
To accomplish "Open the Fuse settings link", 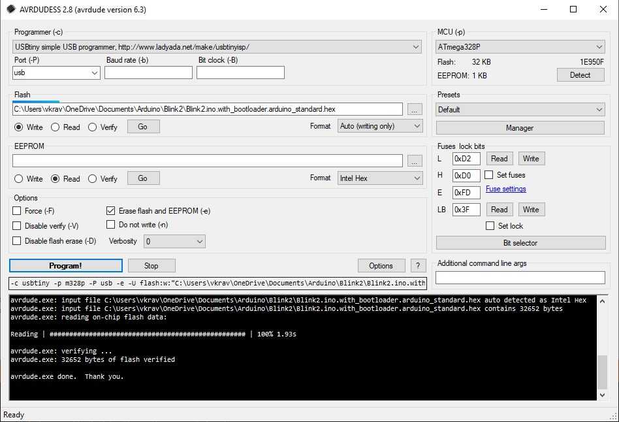I will [x=505, y=189].
